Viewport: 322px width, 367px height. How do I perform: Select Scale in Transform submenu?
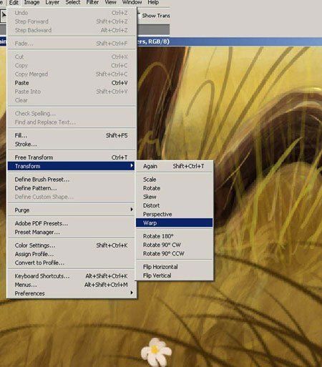tap(174, 180)
